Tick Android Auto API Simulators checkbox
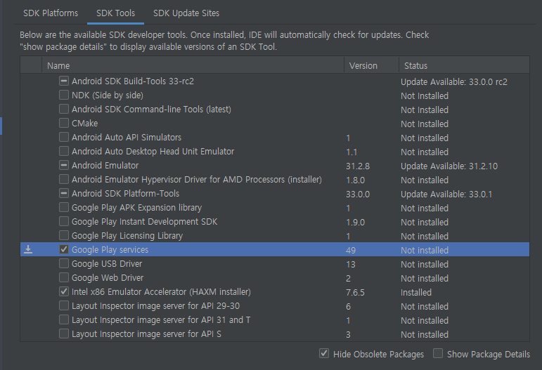Screen dimensions: 542x370 63,137
